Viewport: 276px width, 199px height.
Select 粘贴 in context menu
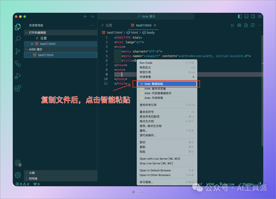tap(167, 152)
